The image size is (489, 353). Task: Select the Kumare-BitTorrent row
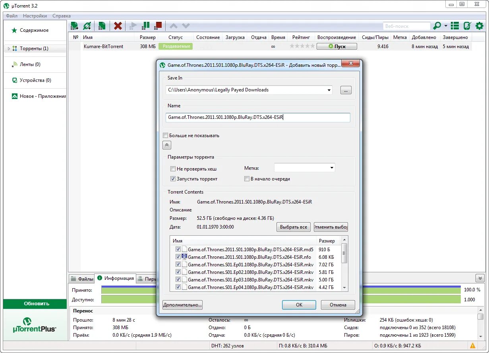pos(271,47)
